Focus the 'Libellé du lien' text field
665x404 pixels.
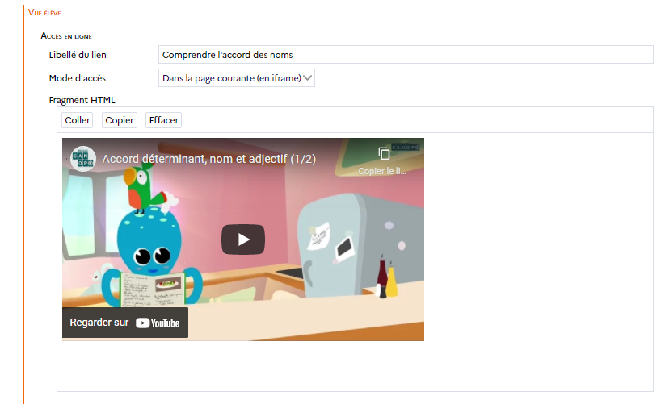(x=405, y=55)
